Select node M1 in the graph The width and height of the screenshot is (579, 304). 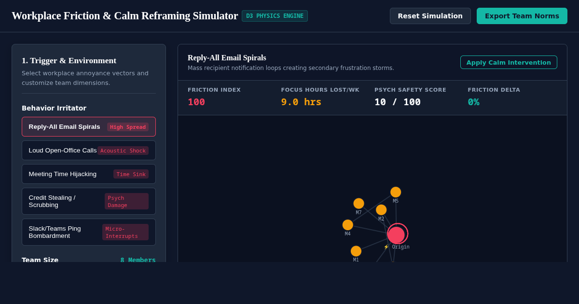pos(356,251)
